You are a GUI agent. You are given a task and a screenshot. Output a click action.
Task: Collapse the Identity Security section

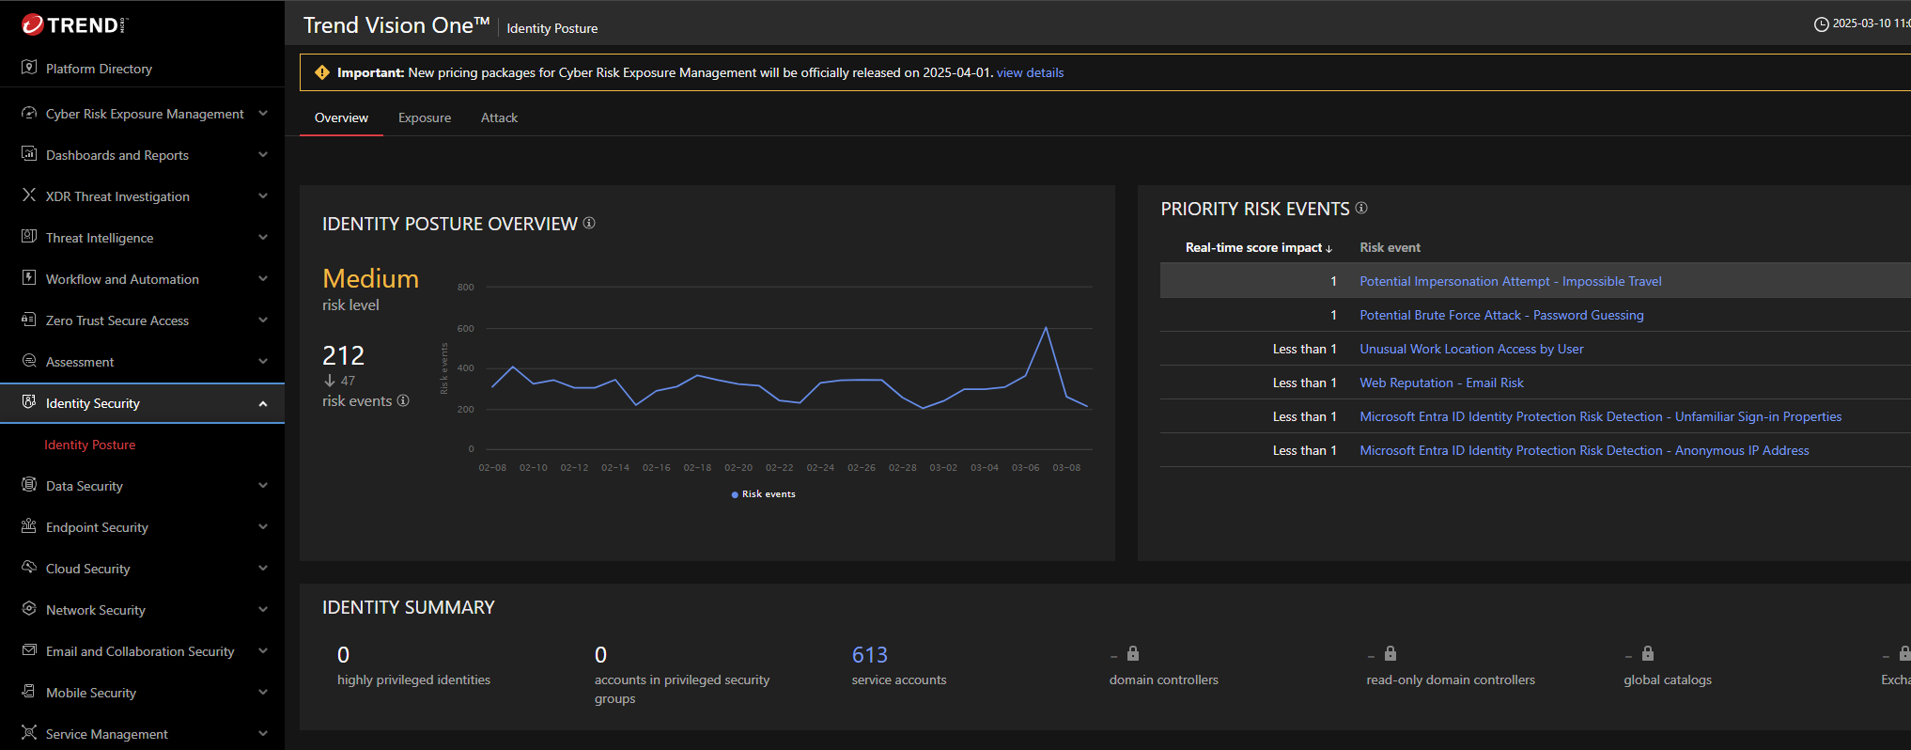coord(263,403)
